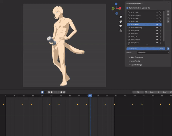This screenshot has height=136, width=172.
Task: Move the layer up with the up arrow
Action: 168,19
